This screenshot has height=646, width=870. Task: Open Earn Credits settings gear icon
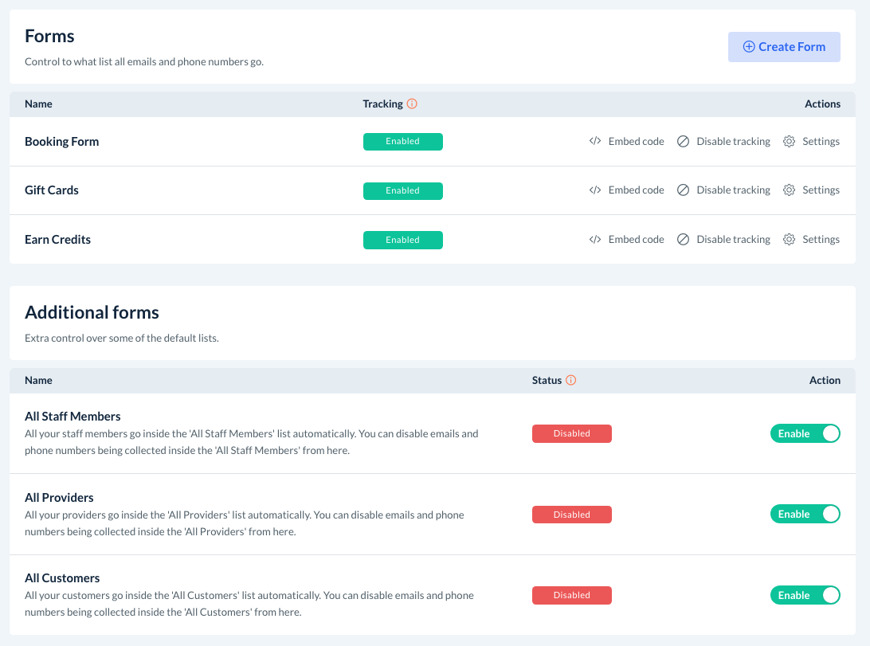[x=789, y=240]
